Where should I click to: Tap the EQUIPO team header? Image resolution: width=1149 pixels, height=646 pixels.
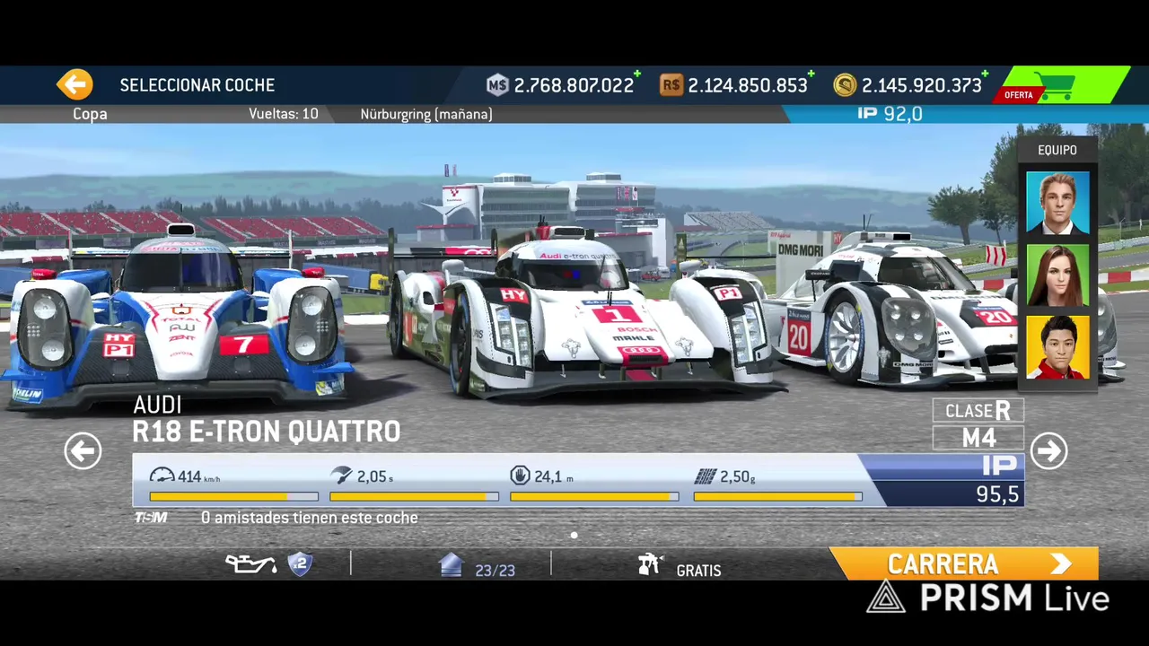click(x=1057, y=150)
